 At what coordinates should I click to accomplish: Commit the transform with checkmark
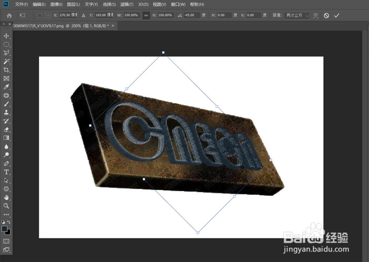point(337,15)
